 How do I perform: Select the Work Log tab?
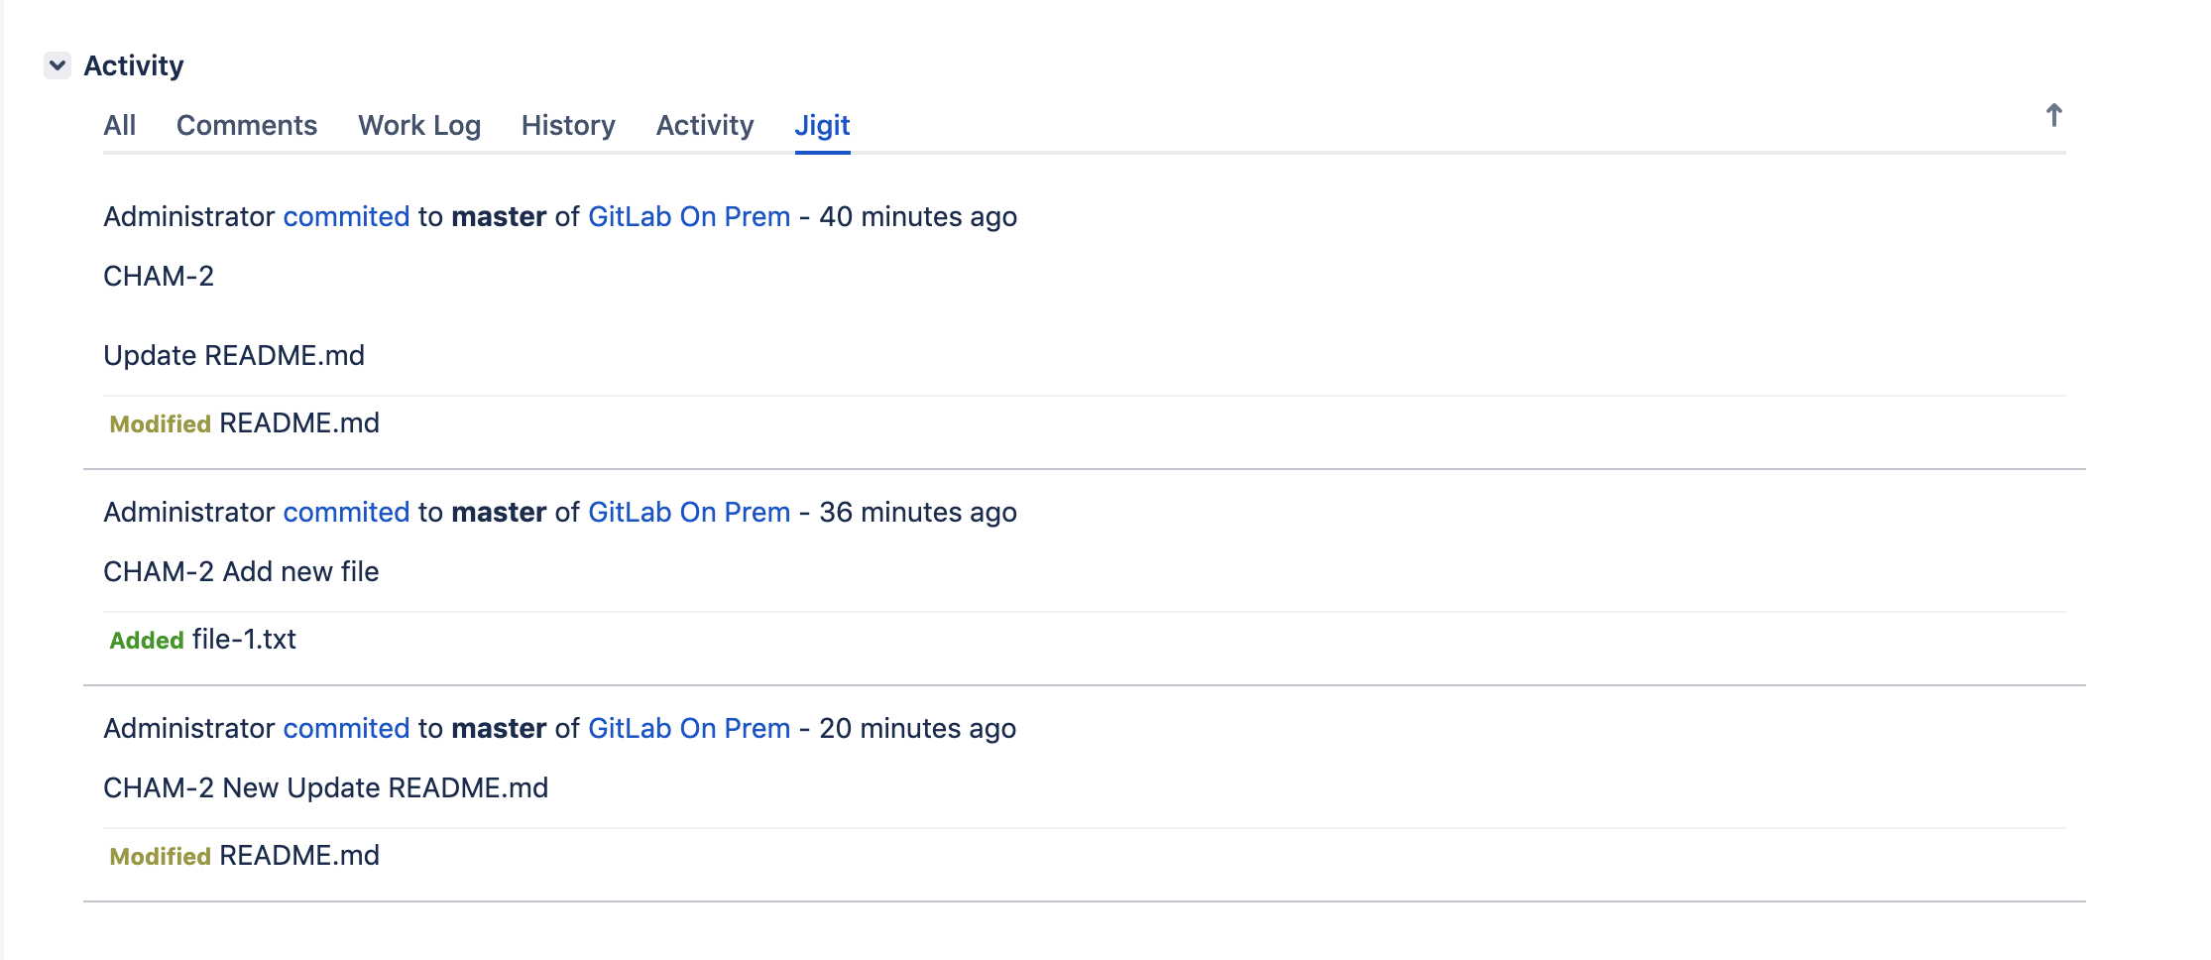(x=419, y=125)
